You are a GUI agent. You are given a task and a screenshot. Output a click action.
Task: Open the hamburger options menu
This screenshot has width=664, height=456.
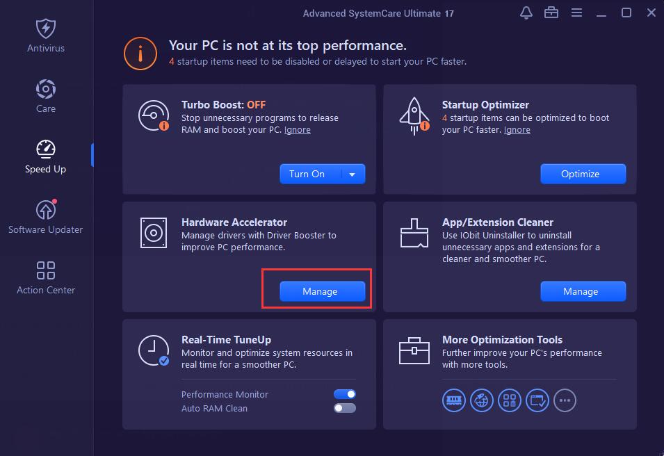coord(576,13)
